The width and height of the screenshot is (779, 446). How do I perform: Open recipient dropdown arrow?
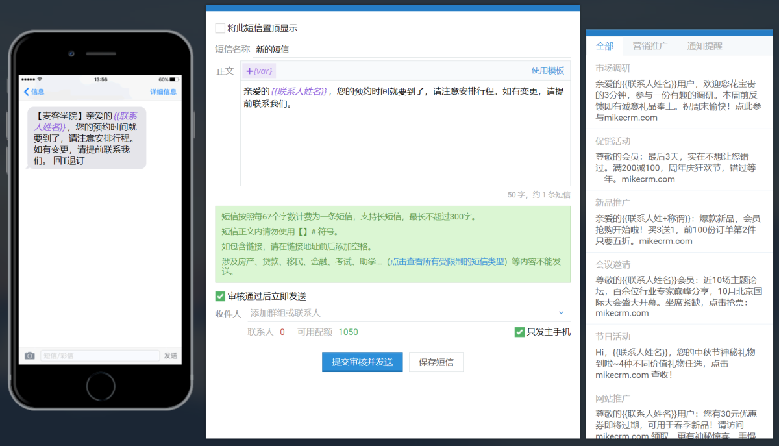pos(562,313)
